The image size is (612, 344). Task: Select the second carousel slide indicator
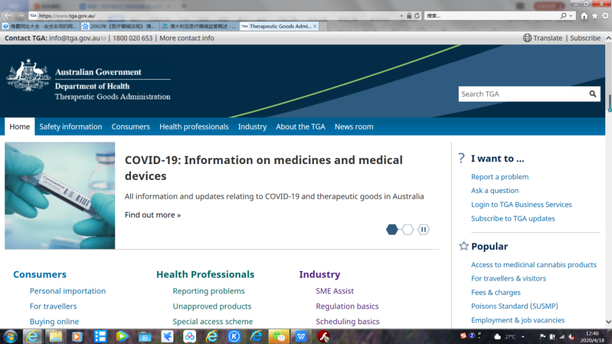pyautogui.click(x=407, y=229)
